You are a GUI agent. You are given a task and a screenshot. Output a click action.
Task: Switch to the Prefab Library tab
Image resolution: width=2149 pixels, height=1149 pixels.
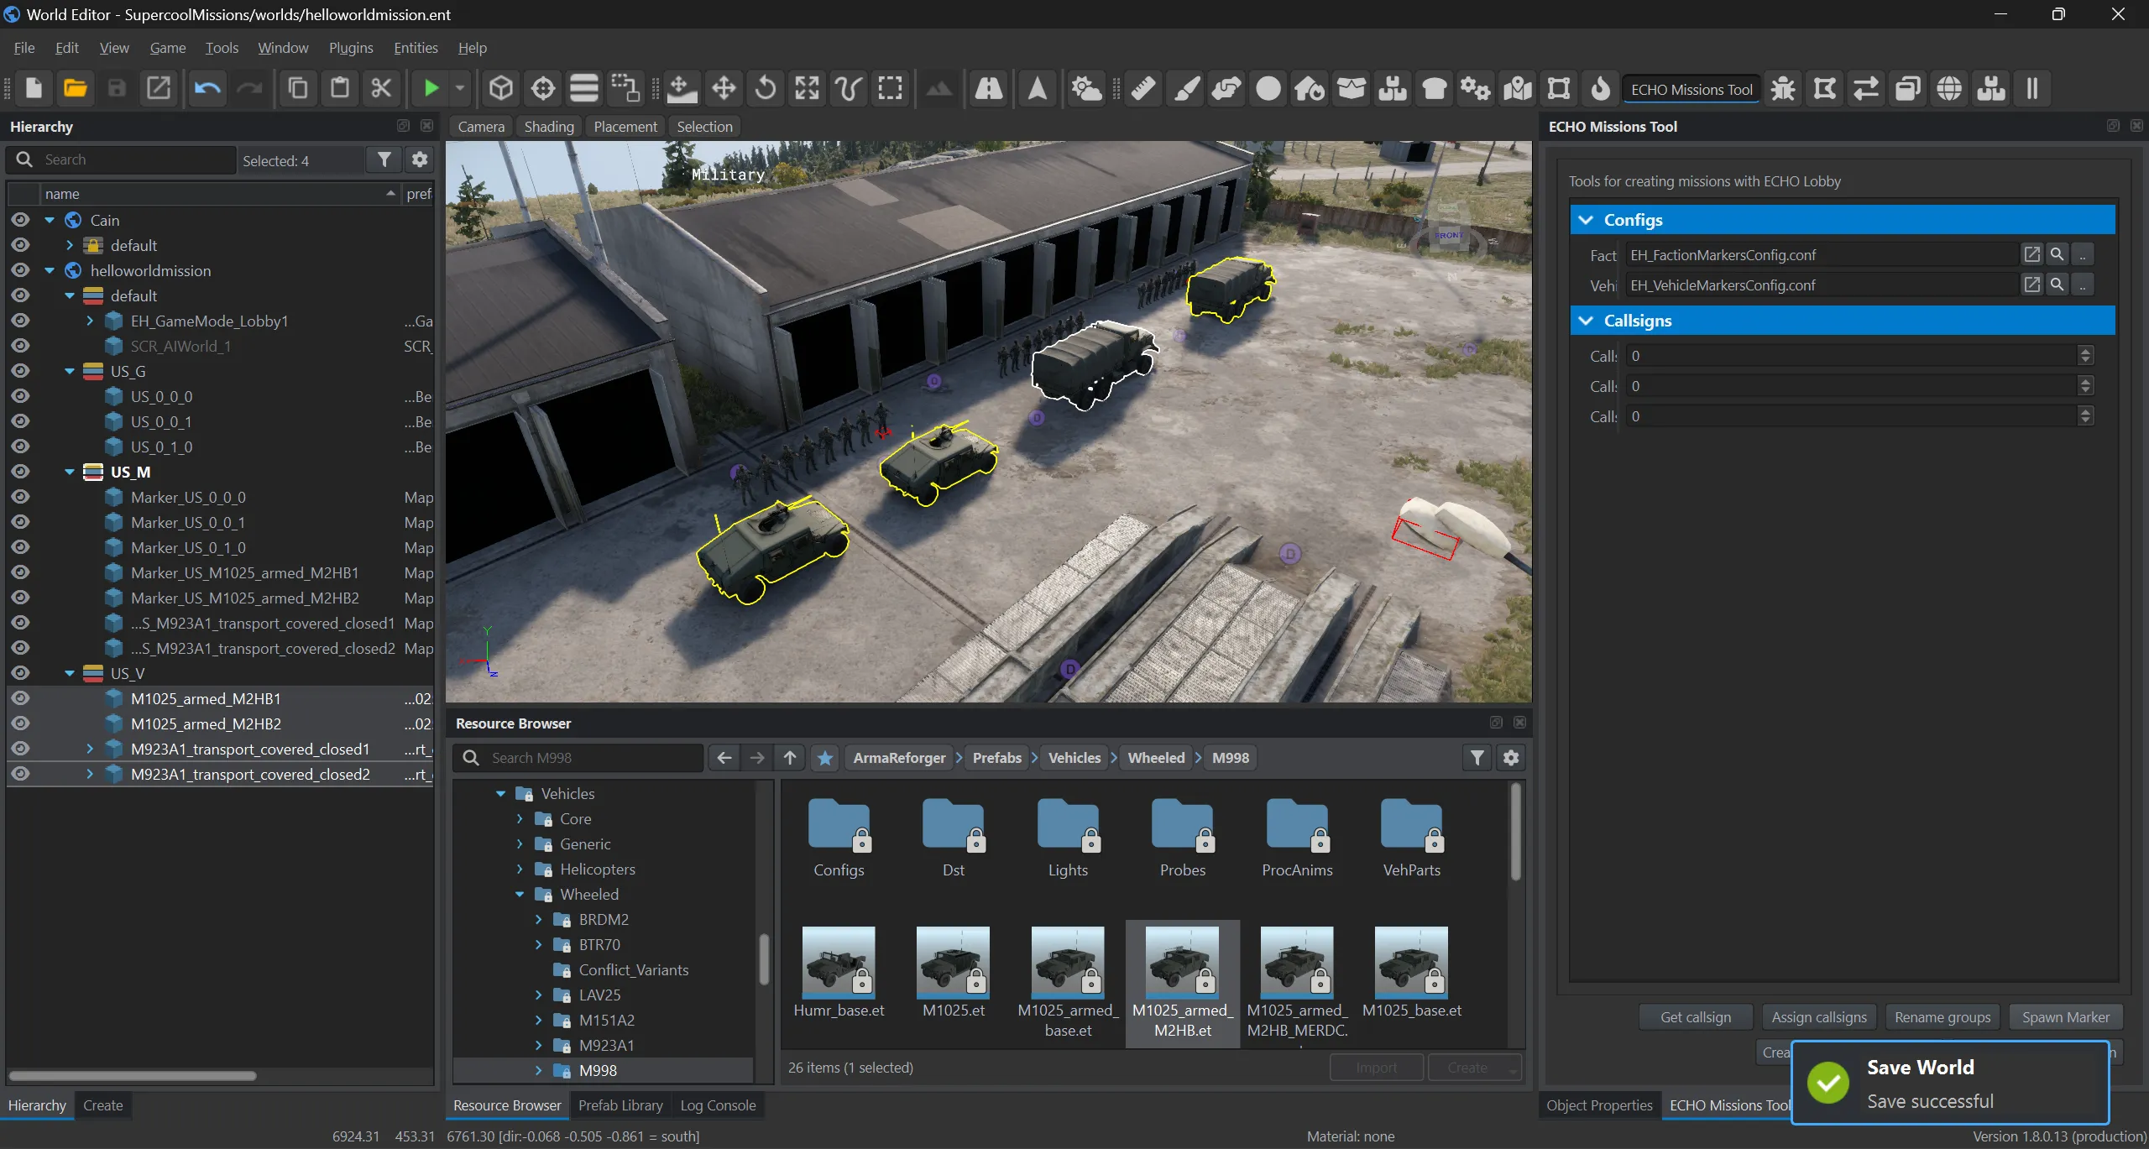click(620, 1105)
